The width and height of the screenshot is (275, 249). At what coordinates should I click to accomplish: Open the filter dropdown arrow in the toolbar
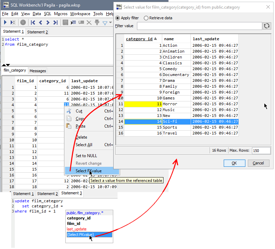[110, 22]
